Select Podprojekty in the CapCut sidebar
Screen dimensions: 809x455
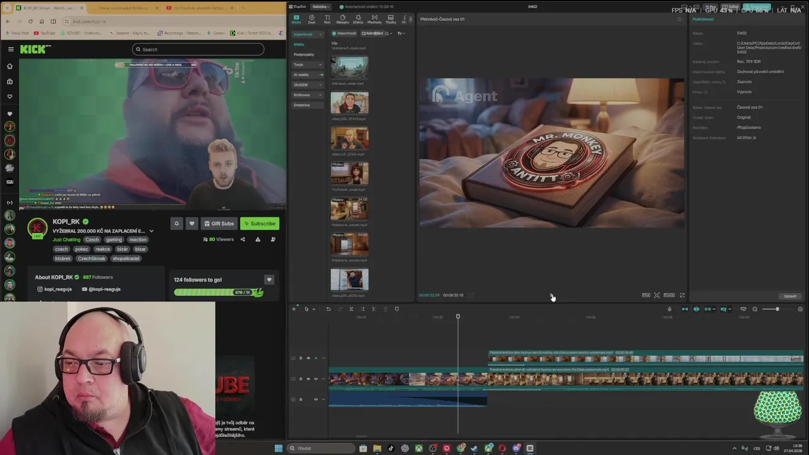pos(304,54)
